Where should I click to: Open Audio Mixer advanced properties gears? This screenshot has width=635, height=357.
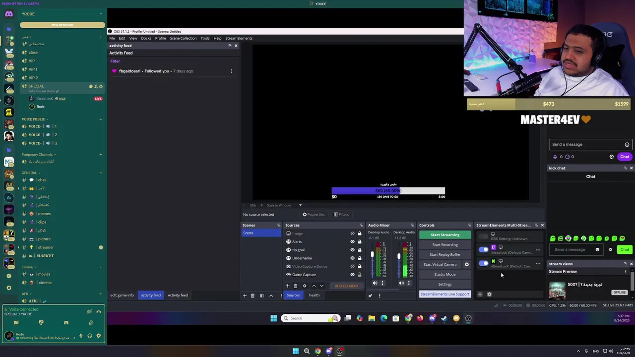point(370,296)
